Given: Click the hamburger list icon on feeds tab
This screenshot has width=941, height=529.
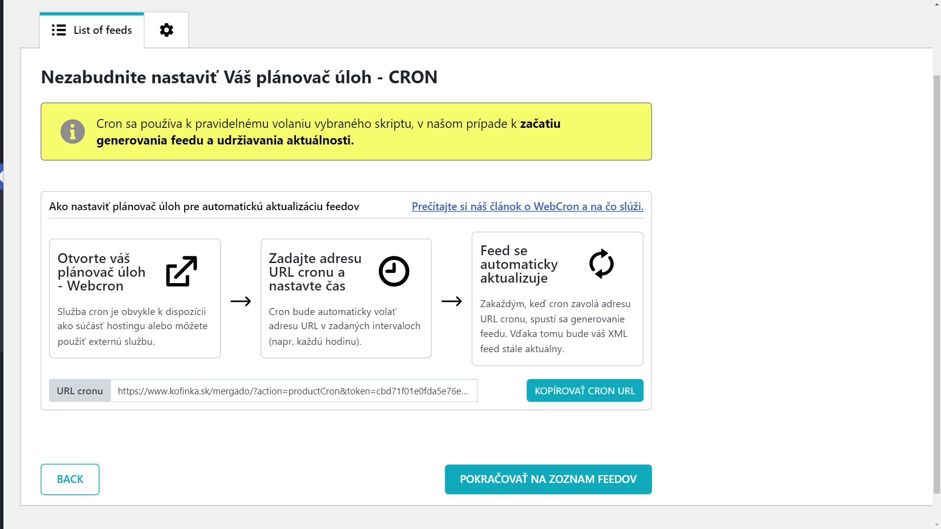Looking at the screenshot, I should 59,30.
